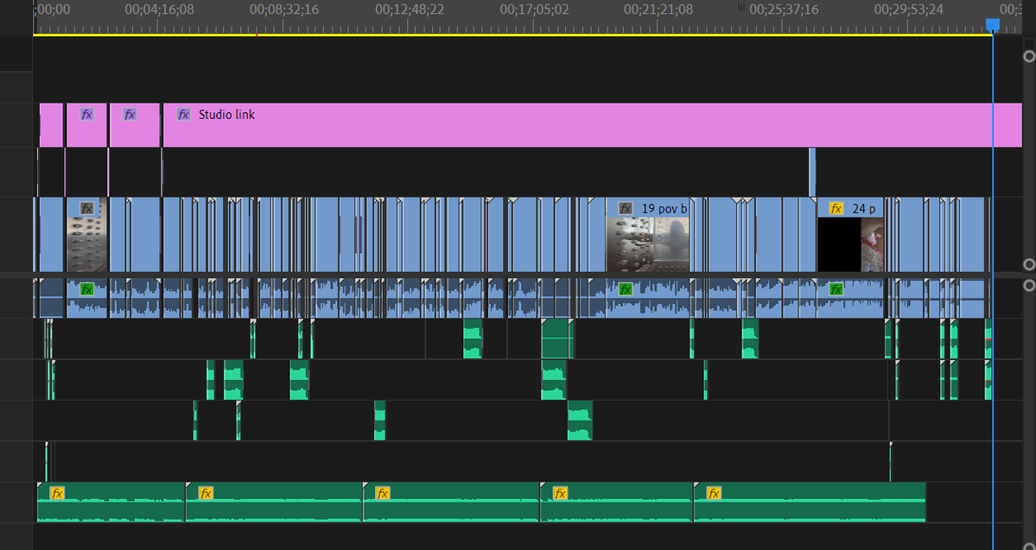The height and width of the screenshot is (550, 1036).
Task: Select the first video clip thumbnail on the blue track
Action: click(x=86, y=245)
